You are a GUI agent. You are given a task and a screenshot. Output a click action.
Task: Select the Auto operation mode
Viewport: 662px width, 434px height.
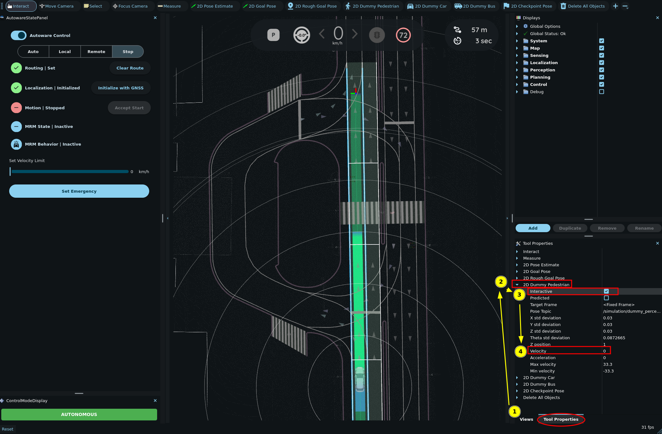click(33, 51)
